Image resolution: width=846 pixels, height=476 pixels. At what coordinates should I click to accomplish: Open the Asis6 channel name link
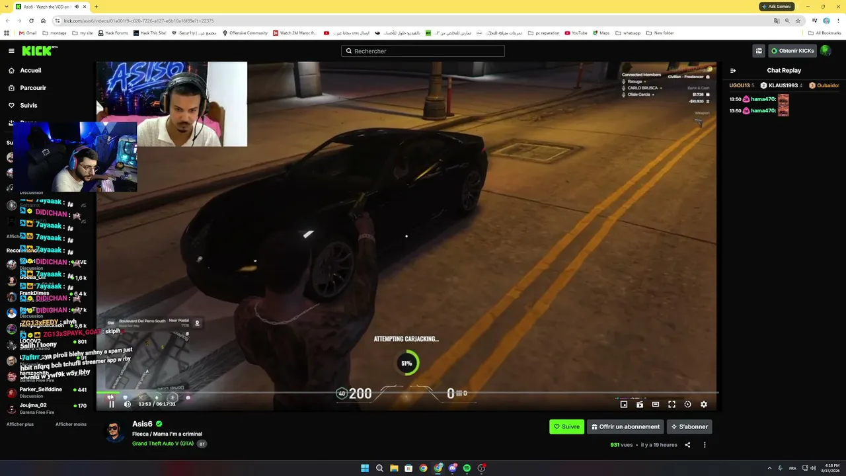pos(142,424)
